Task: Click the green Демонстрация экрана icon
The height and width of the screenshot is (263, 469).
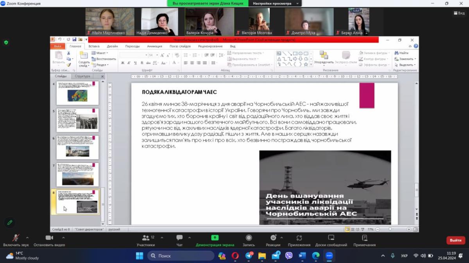Action: coord(215,238)
